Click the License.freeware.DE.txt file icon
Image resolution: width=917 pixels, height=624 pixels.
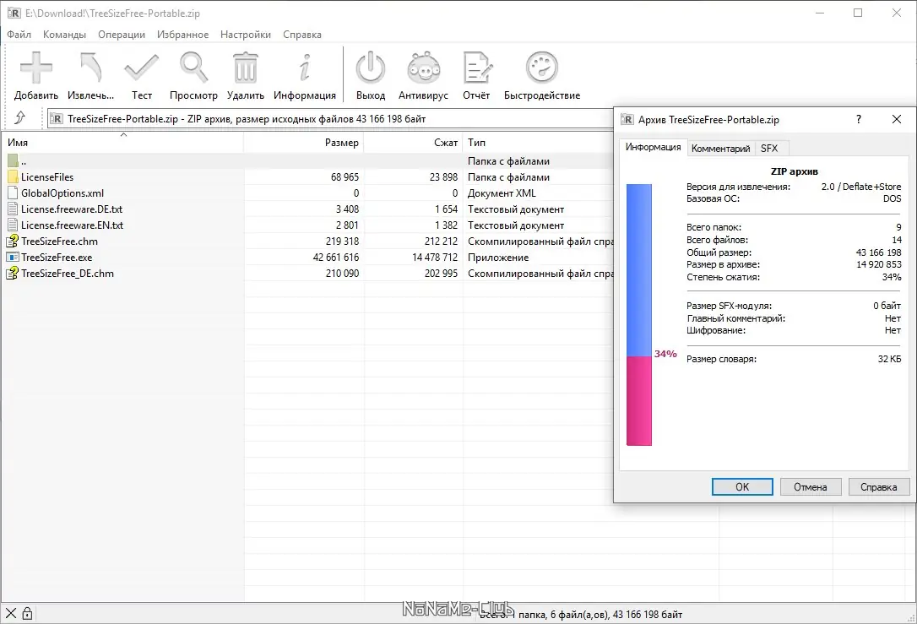(x=13, y=209)
